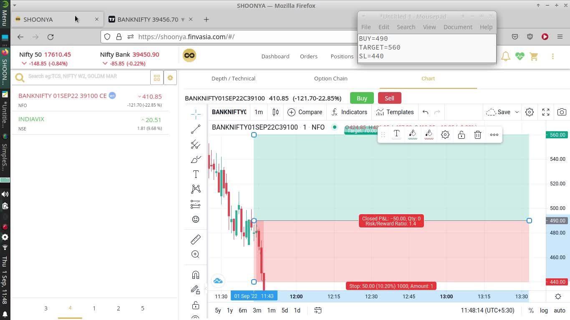Enter fullscreen chart mode
The height and width of the screenshot is (320, 570).
pos(546,112)
